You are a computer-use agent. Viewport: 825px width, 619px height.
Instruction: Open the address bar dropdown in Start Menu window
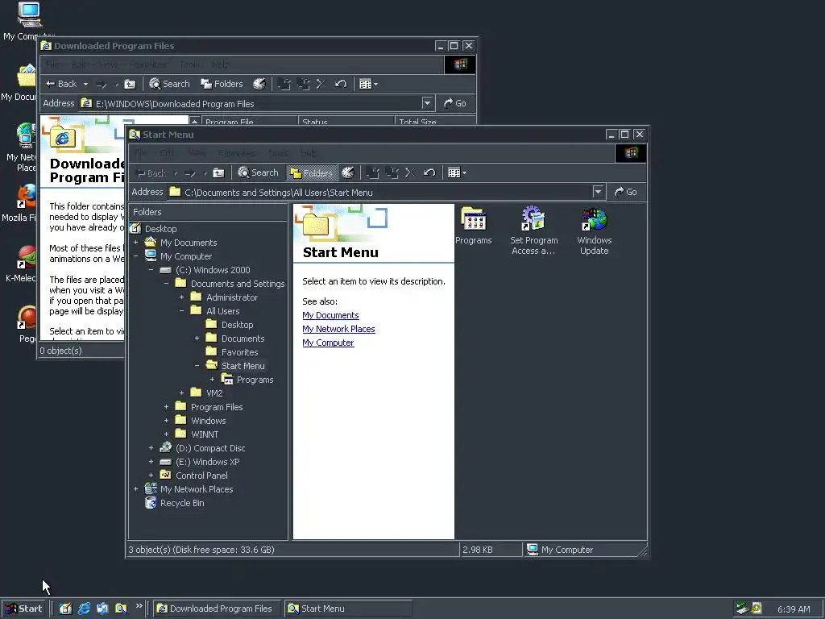coord(598,192)
